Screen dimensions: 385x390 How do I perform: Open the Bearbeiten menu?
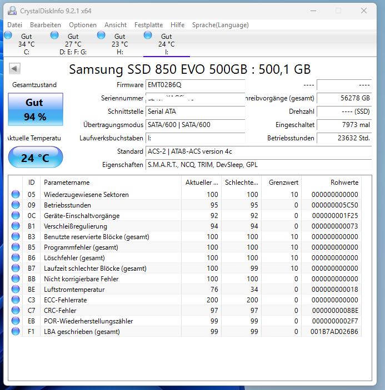[x=46, y=25]
